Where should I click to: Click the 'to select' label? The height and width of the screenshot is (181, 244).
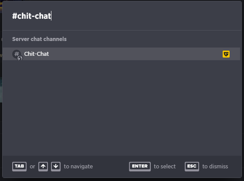[x=165, y=167]
